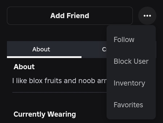Click the Currently Wearing heading
163x123 pixels.
point(45,114)
